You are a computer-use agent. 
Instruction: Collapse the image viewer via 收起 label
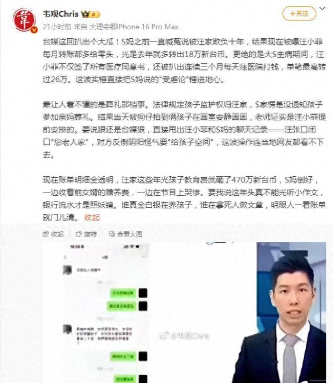[58, 234]
